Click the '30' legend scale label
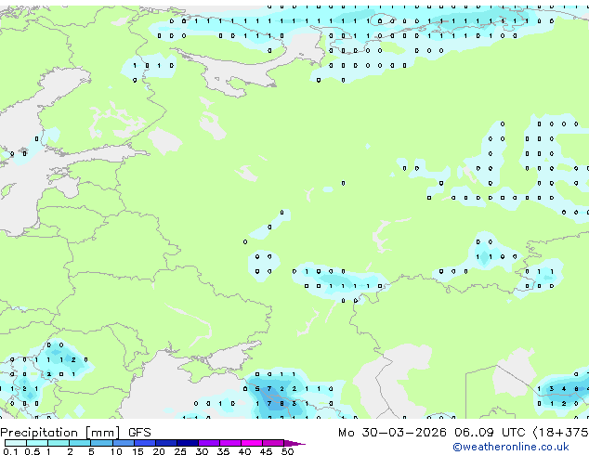 202,451
